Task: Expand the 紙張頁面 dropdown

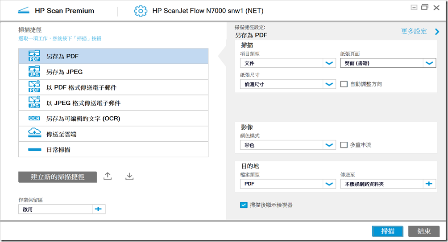Action: (429, 63)
